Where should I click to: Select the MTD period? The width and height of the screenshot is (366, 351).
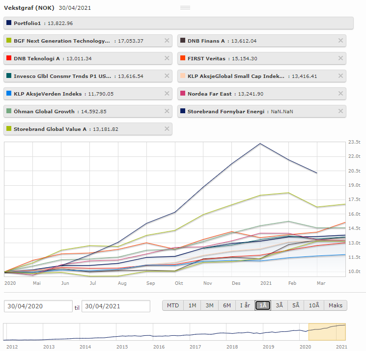coord(173,305)
